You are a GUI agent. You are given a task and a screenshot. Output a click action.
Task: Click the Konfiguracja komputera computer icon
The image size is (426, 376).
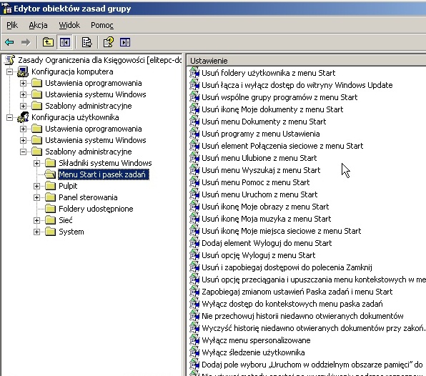(x=23, y=71)
